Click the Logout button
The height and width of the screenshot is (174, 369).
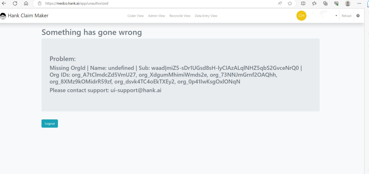point(49,123)
